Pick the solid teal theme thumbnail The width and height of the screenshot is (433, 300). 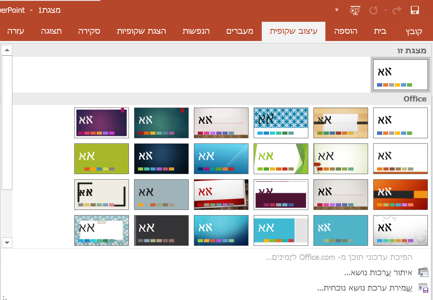click(x=341, y=230)
